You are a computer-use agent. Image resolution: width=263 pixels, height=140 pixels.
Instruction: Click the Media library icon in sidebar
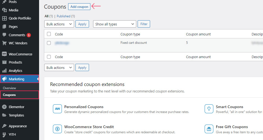click(4, 10)
